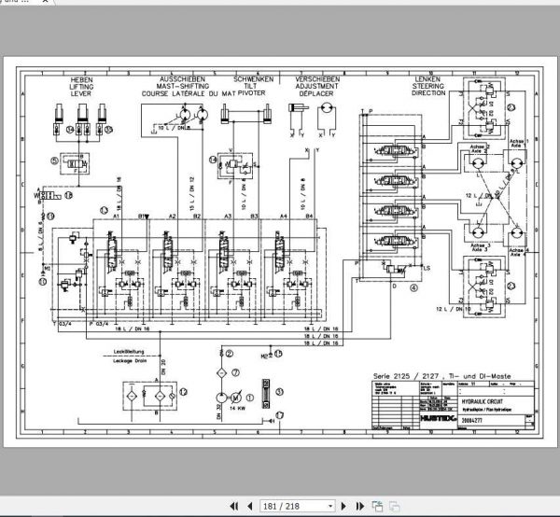Screen dimensions: 560x517
Task: Go to the previous page arrow
Action: [250, 506]
